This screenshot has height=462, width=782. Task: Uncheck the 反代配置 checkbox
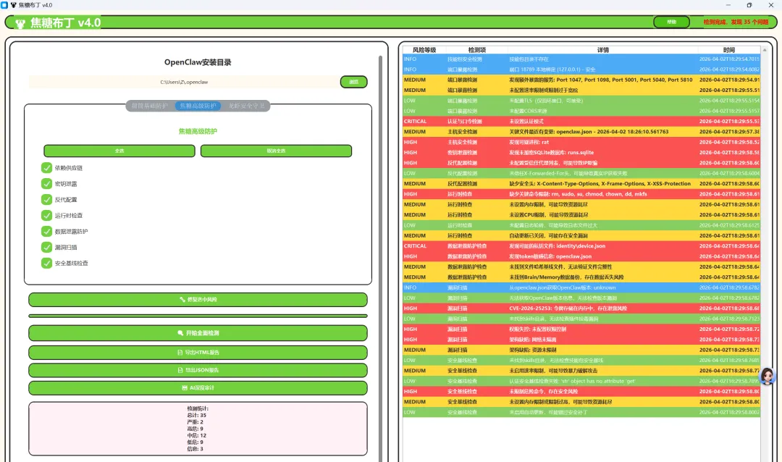(x=46, y=200)
